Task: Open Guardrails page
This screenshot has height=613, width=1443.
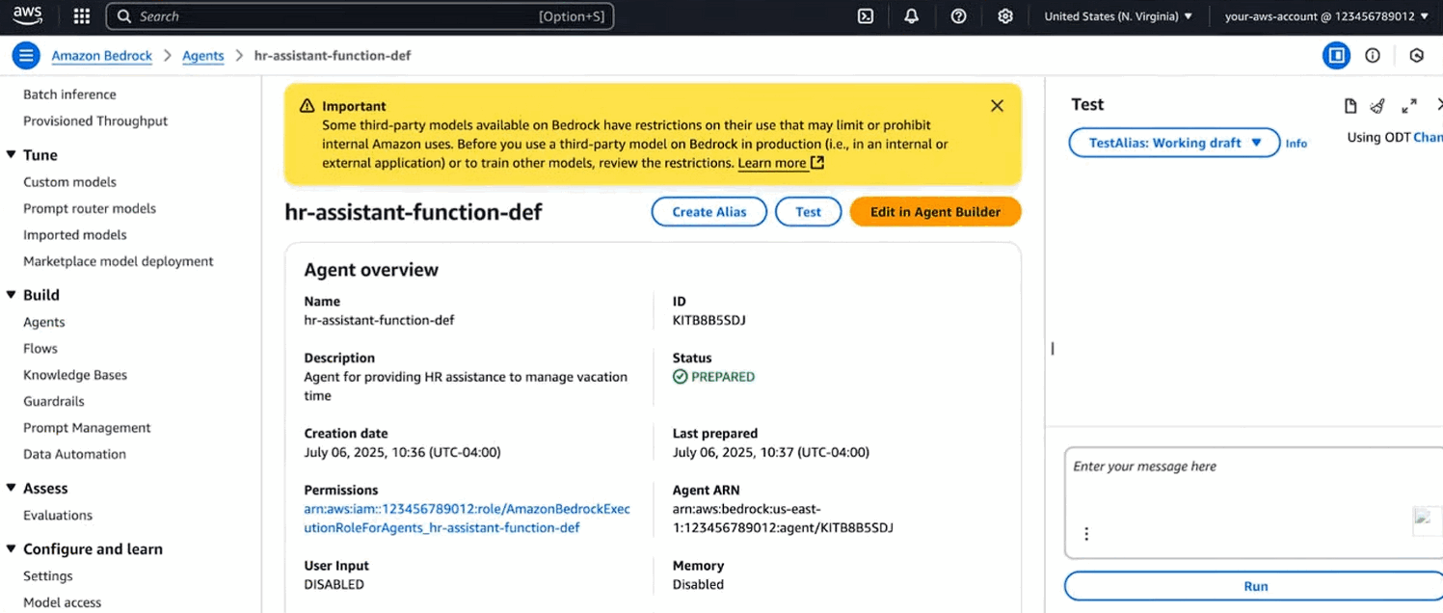Action: click(54, 402)
